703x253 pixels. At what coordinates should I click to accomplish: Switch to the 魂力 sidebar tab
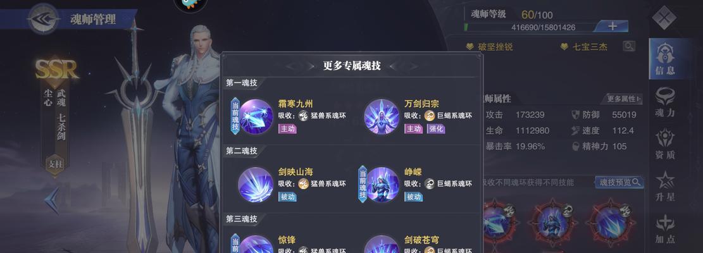tap(665, 102)
